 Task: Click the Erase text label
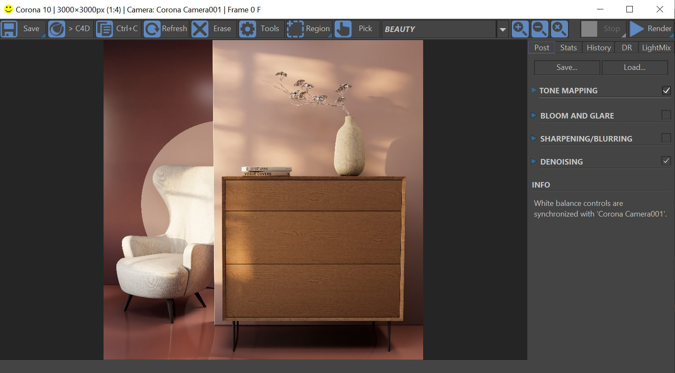[222, 29]
